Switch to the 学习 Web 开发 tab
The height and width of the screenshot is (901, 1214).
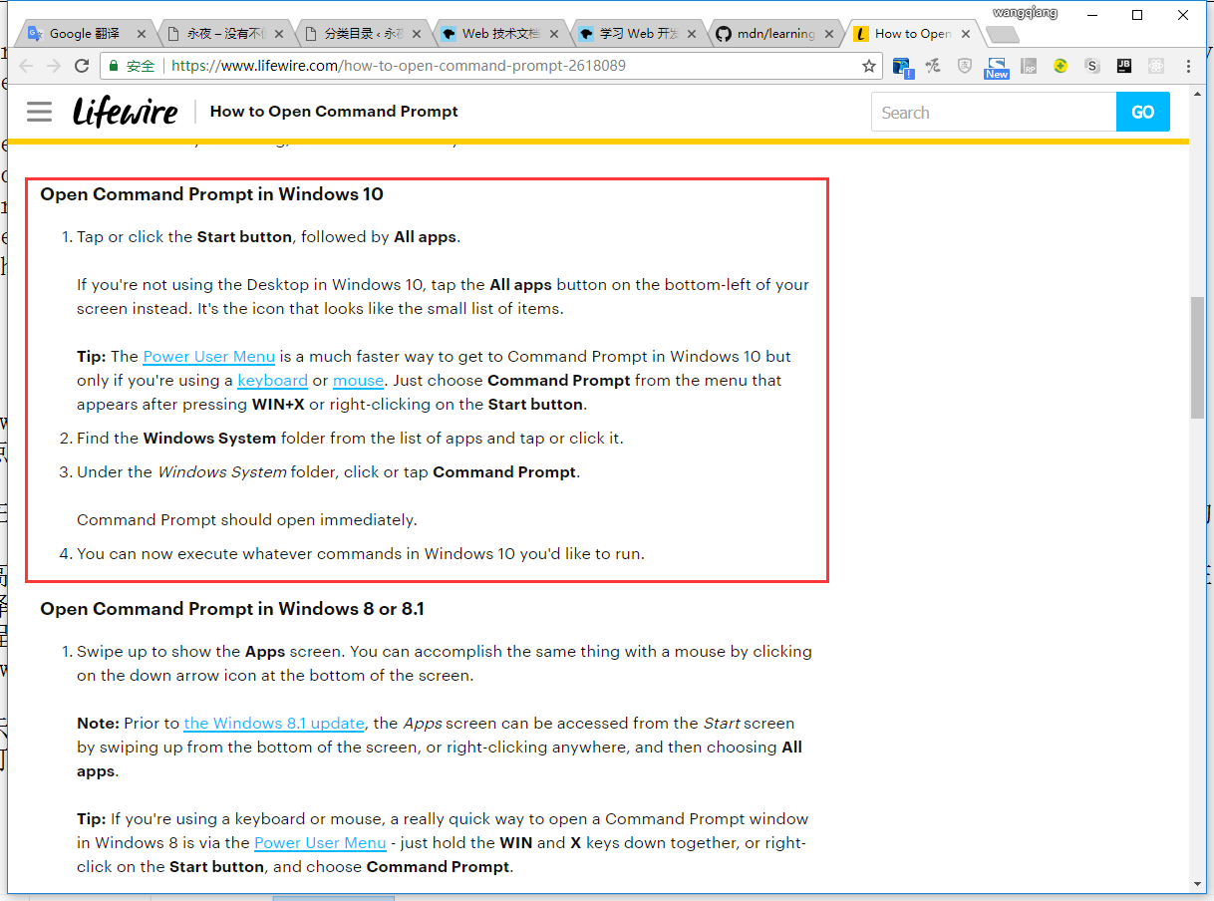click(638, 34)
